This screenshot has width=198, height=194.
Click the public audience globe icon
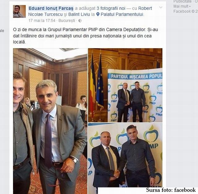point(80,21)
